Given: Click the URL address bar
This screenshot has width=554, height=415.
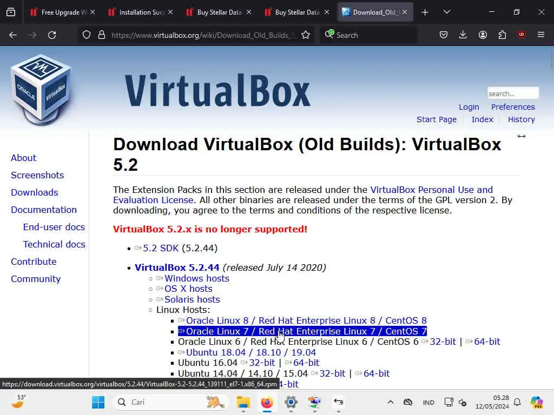Looking at the screenshot, I should coord(203,35).
